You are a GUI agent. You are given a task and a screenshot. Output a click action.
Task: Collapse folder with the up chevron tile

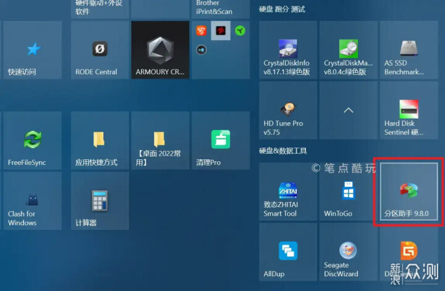pos(349,111)
